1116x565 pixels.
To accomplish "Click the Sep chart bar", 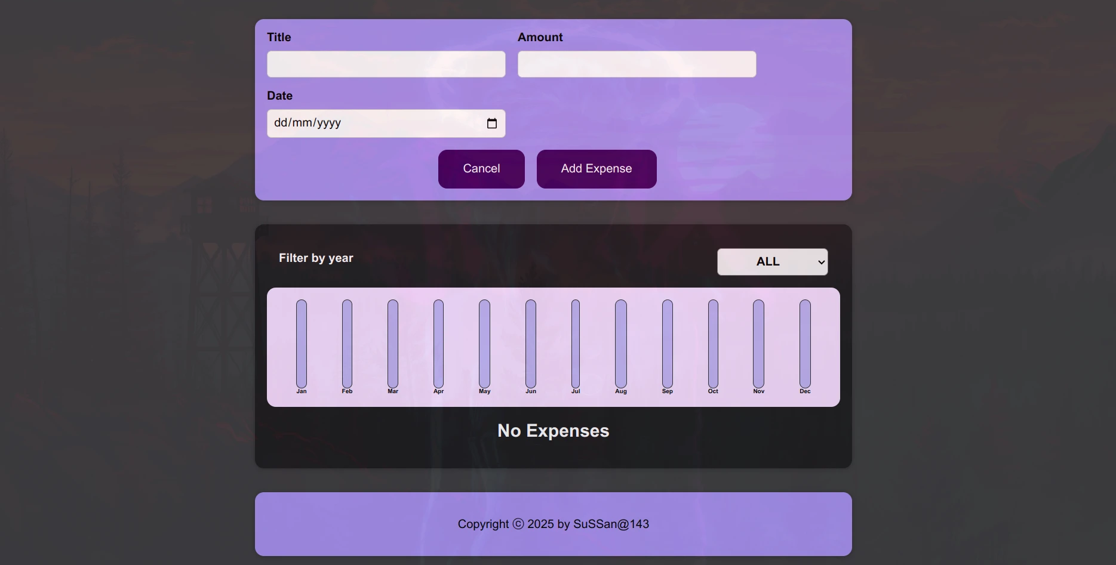I will click(668, 344).
